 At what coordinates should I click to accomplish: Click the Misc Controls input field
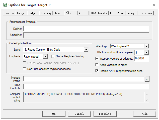[86, 86]
